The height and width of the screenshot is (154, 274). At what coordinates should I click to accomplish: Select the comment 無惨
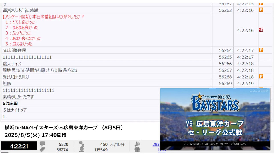7,84
